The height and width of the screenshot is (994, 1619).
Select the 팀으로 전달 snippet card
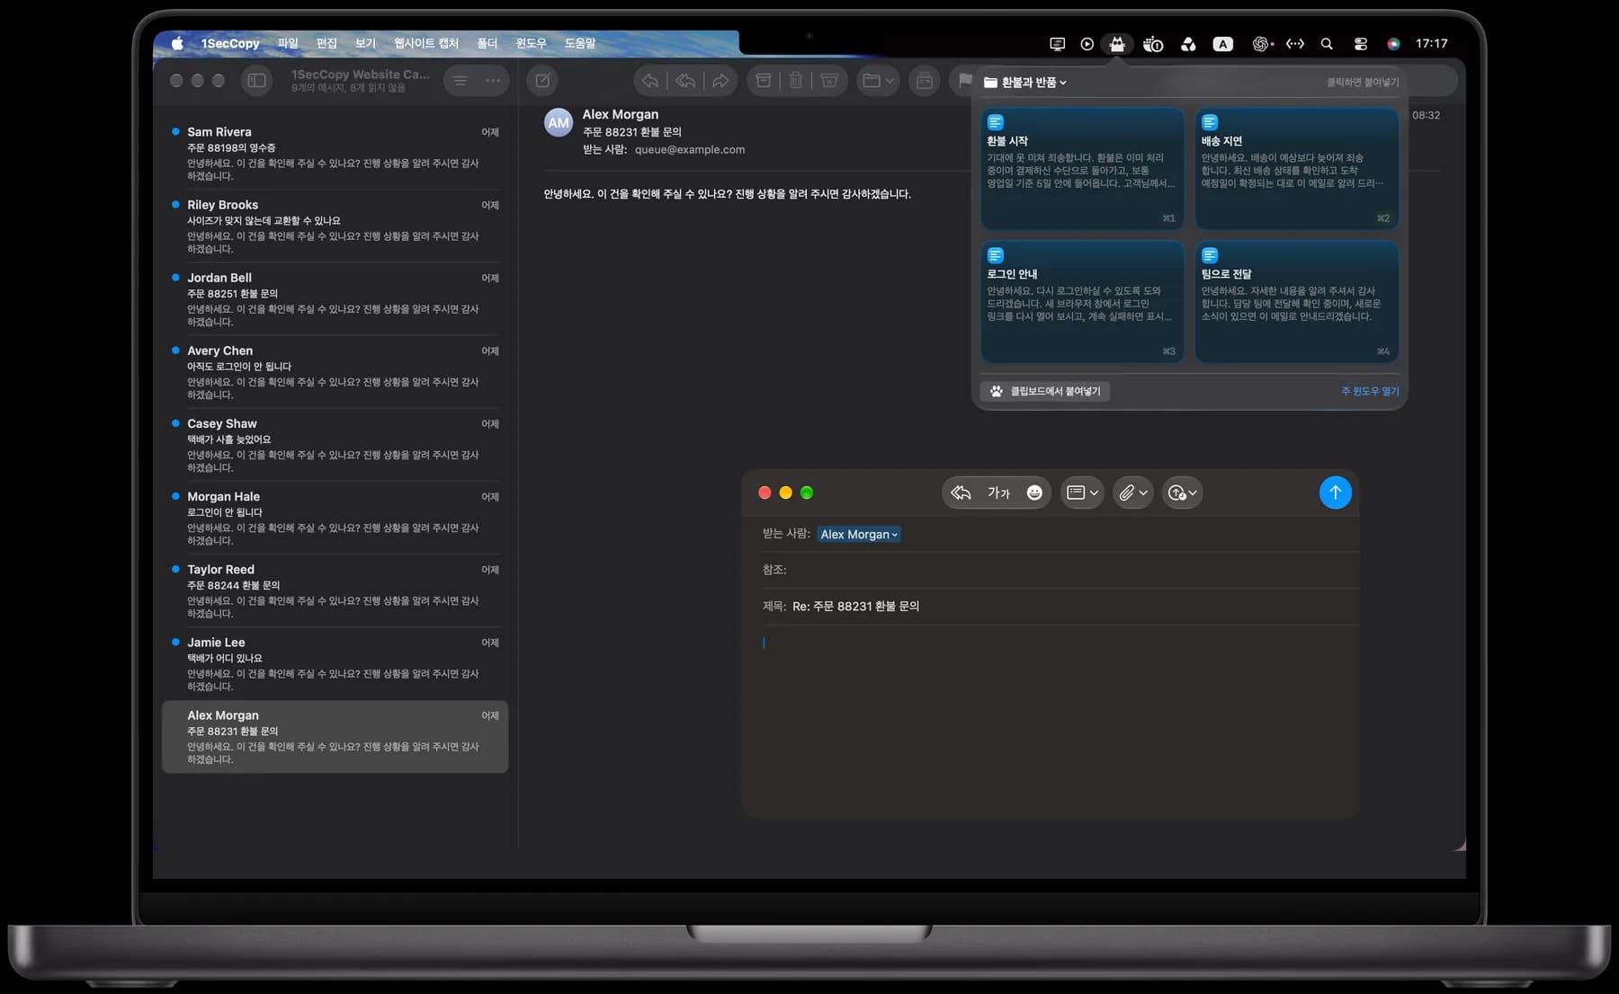[1297, 302]
